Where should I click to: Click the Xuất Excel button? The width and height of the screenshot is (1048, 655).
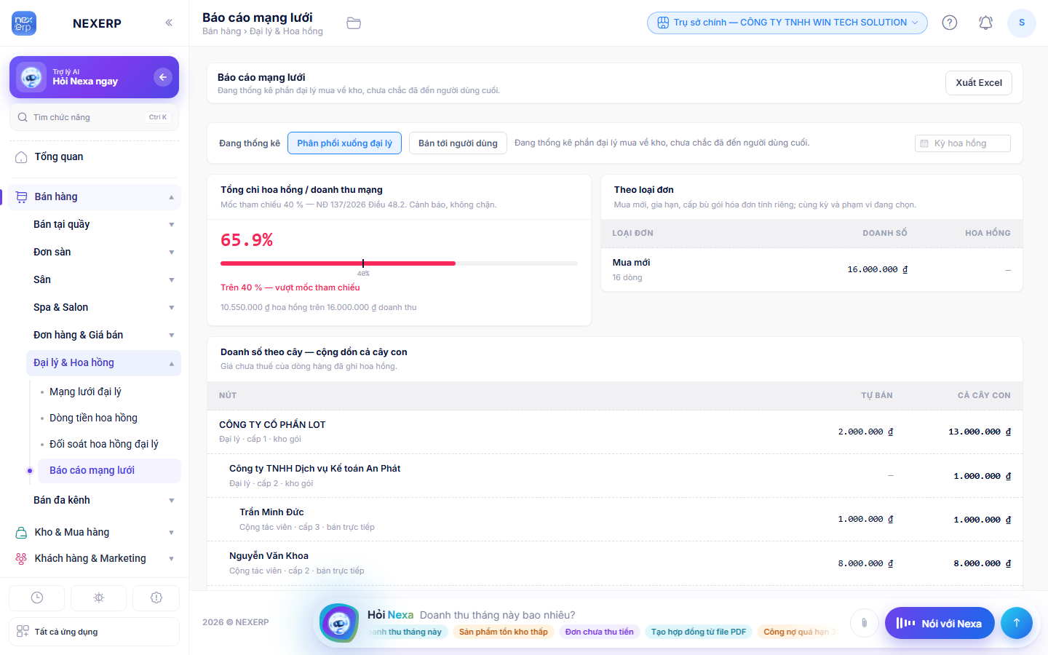(x=979, y=83)
